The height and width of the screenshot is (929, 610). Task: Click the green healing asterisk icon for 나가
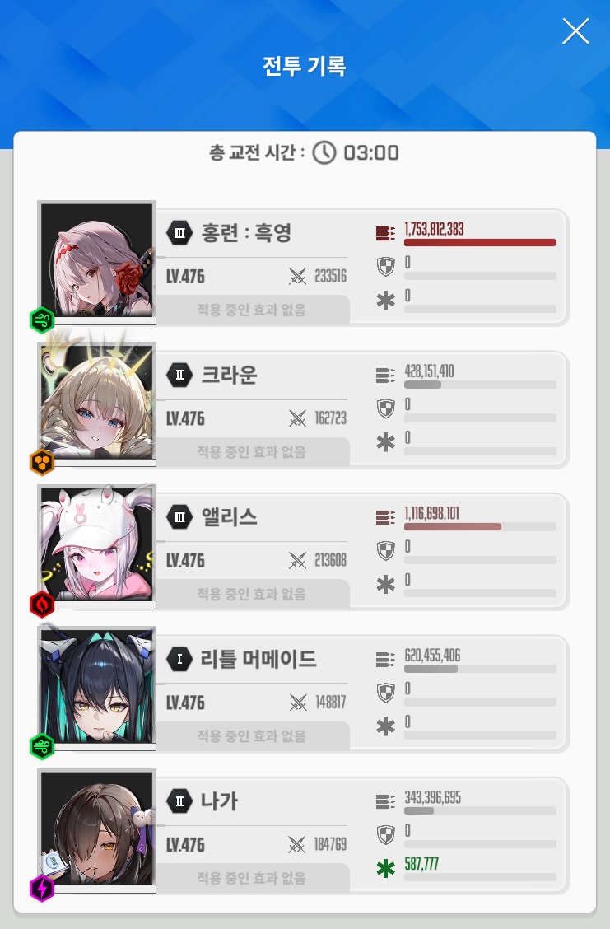(x=385, y=869)
